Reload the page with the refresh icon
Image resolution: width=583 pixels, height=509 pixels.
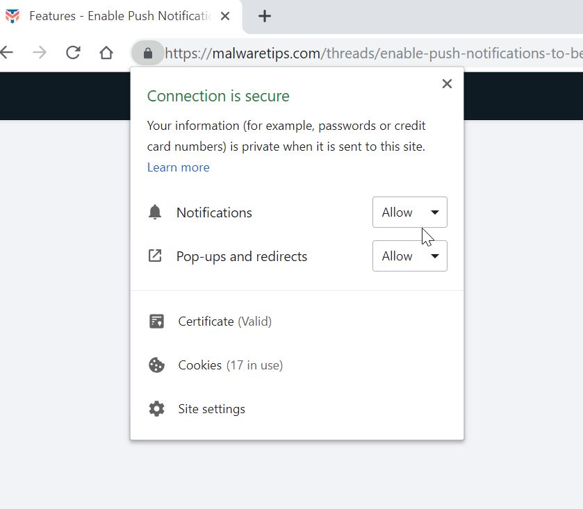click(x=73, y=53)
